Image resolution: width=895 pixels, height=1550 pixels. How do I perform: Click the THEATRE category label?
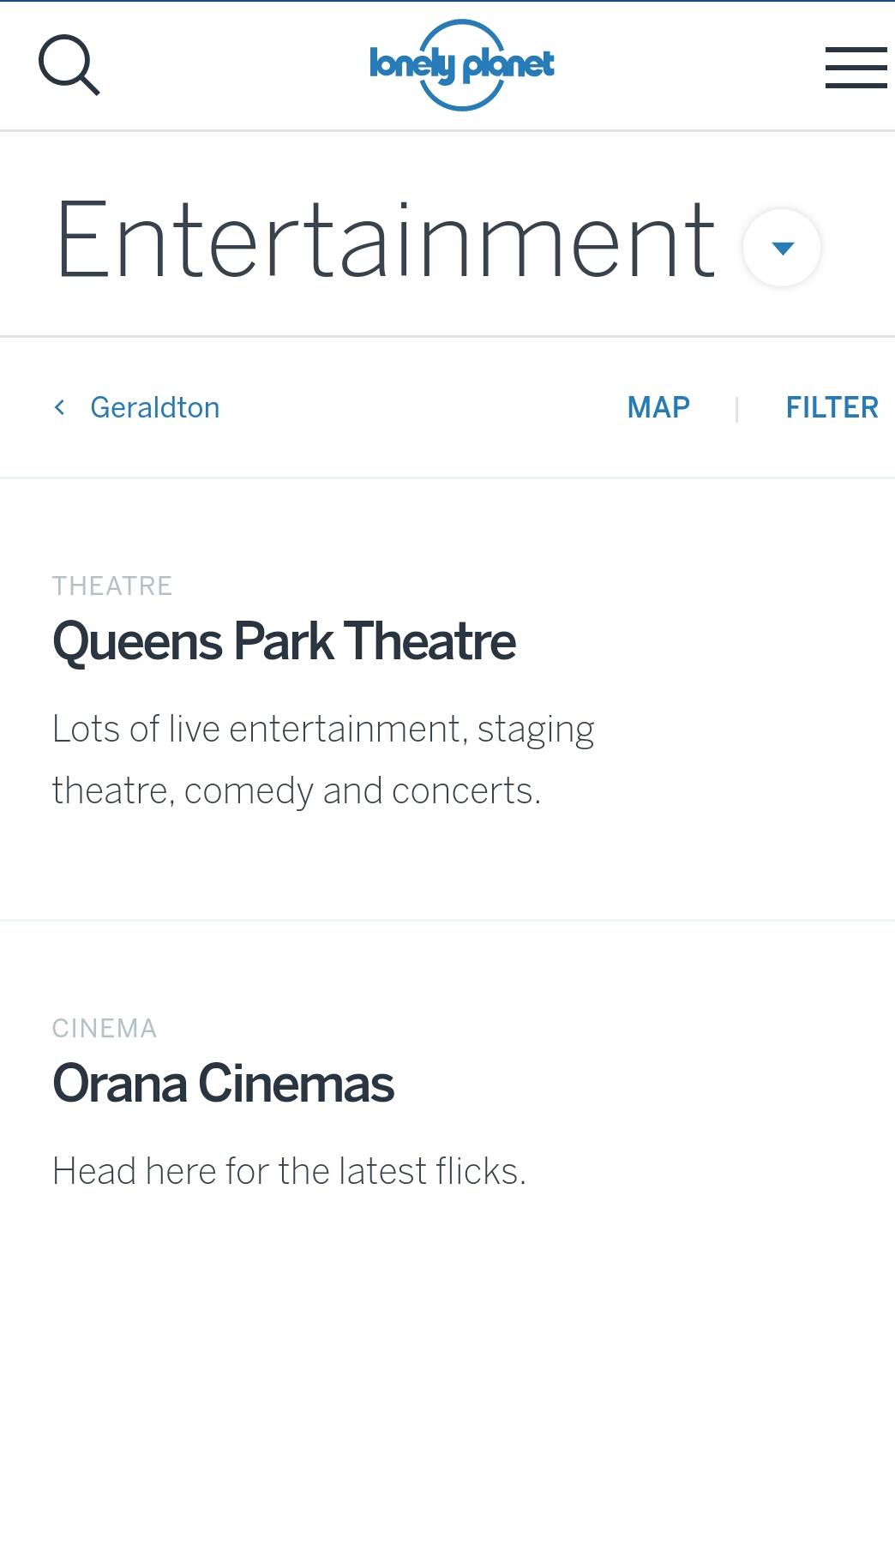point(112,586)
